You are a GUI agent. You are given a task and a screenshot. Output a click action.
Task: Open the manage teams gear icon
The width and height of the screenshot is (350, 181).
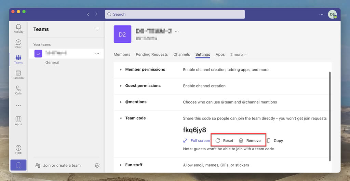click(x=97, y=165)
